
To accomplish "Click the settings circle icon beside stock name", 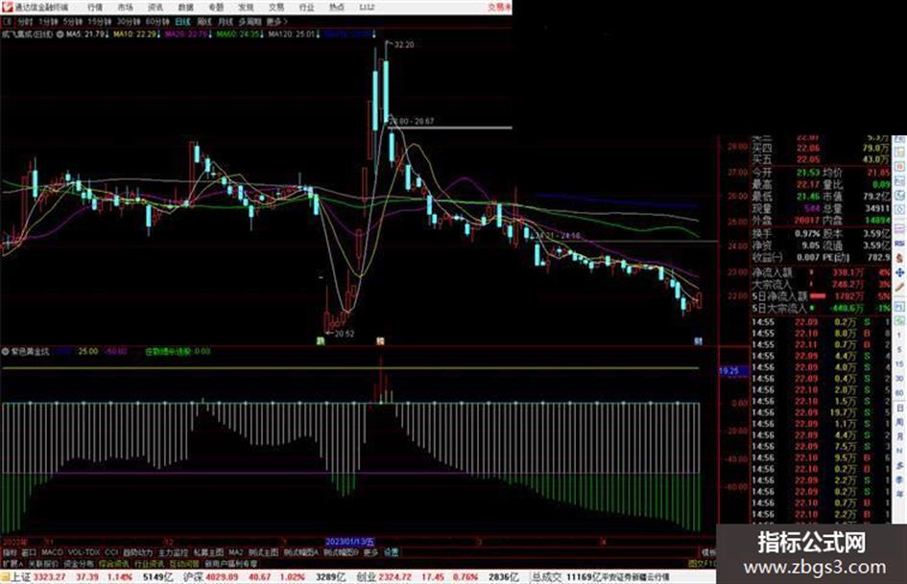I will tap(60, 35).
